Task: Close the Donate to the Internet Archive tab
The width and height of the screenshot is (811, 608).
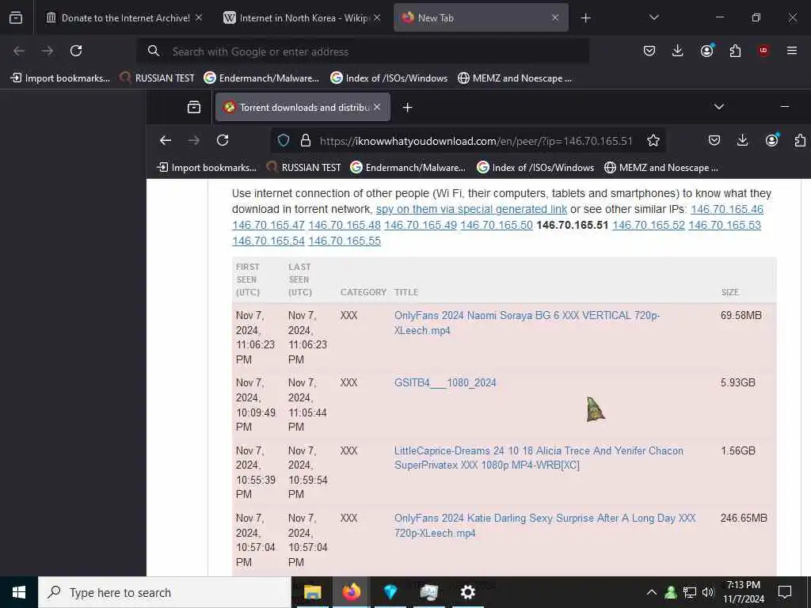Action: [199, 17]
